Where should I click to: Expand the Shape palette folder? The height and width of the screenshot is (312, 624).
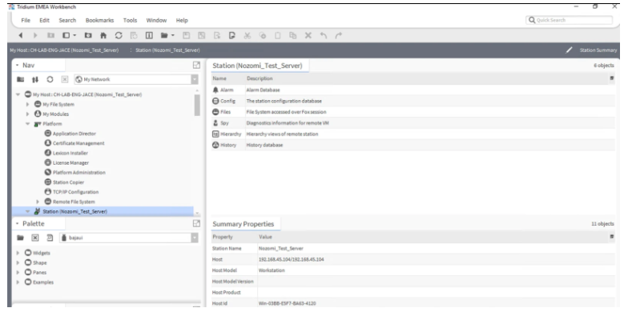pyautogui.click(x=18, y=262)
